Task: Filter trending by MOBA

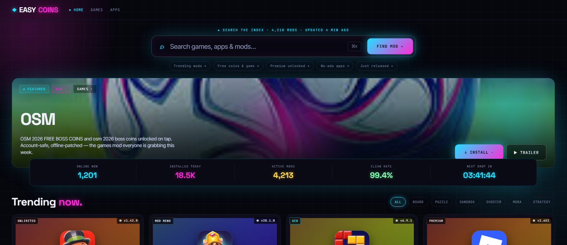Action: [517, 202]
